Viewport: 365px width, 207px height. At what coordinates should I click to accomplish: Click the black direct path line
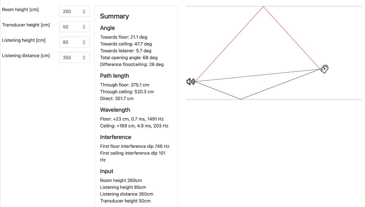[258, 75]
